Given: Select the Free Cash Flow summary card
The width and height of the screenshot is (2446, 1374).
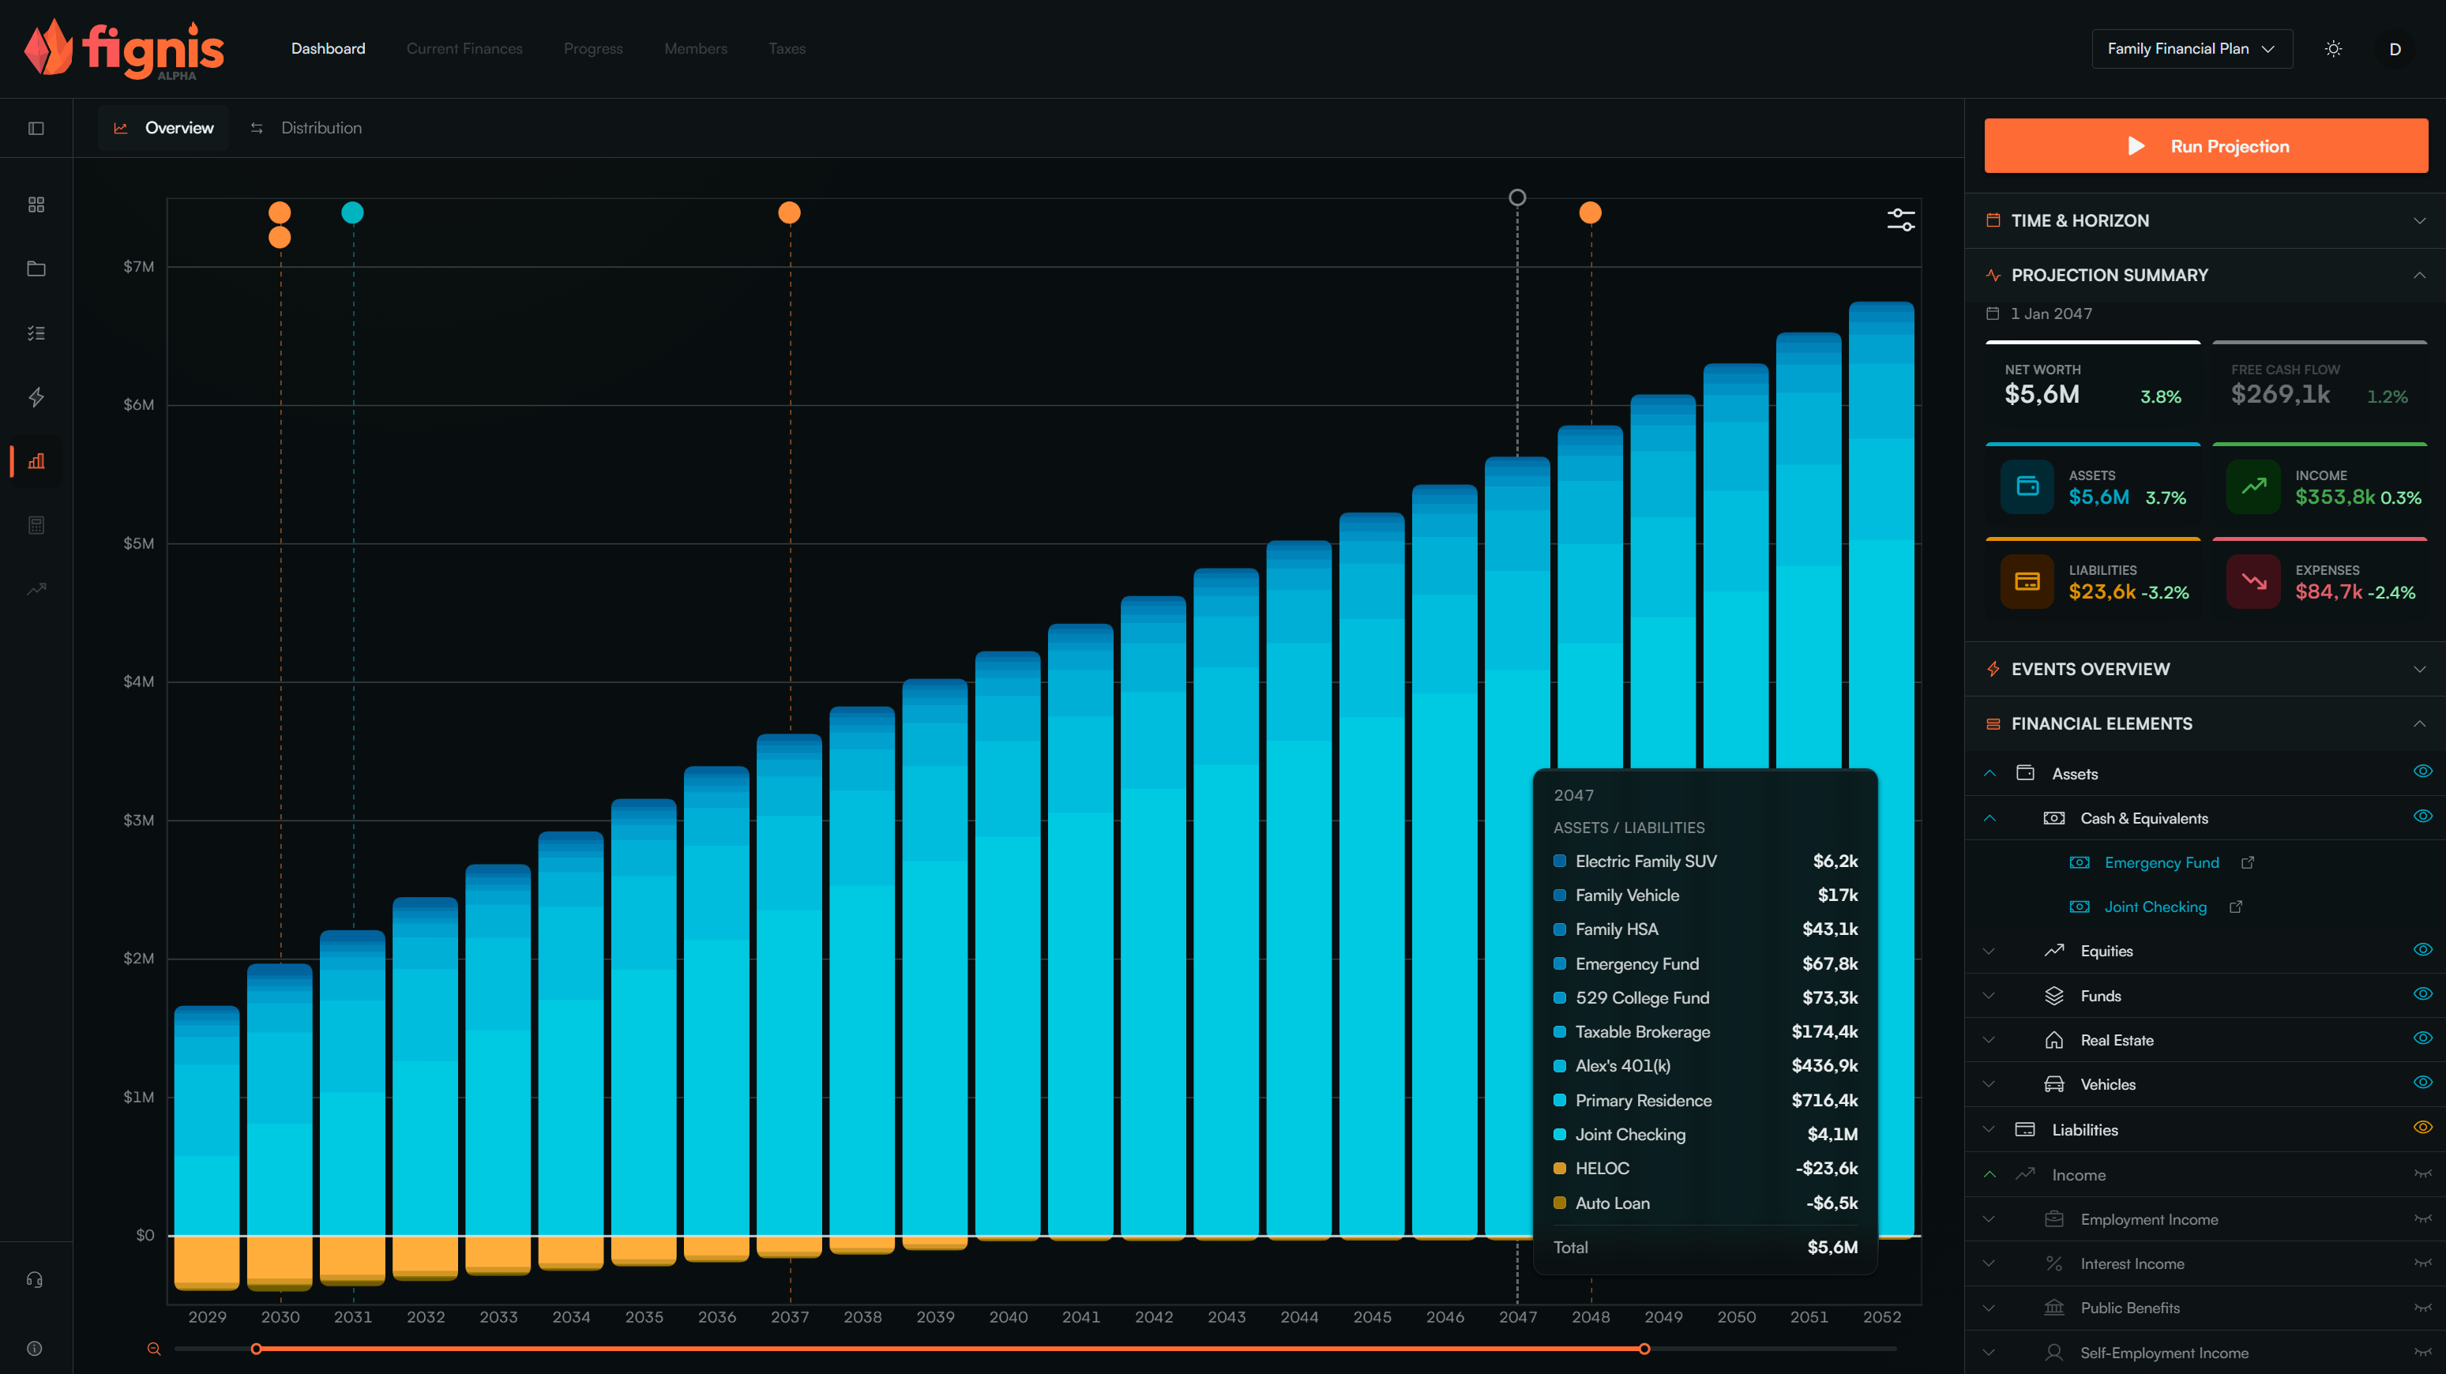Looking at the screenshot, I should (2319, 384).
